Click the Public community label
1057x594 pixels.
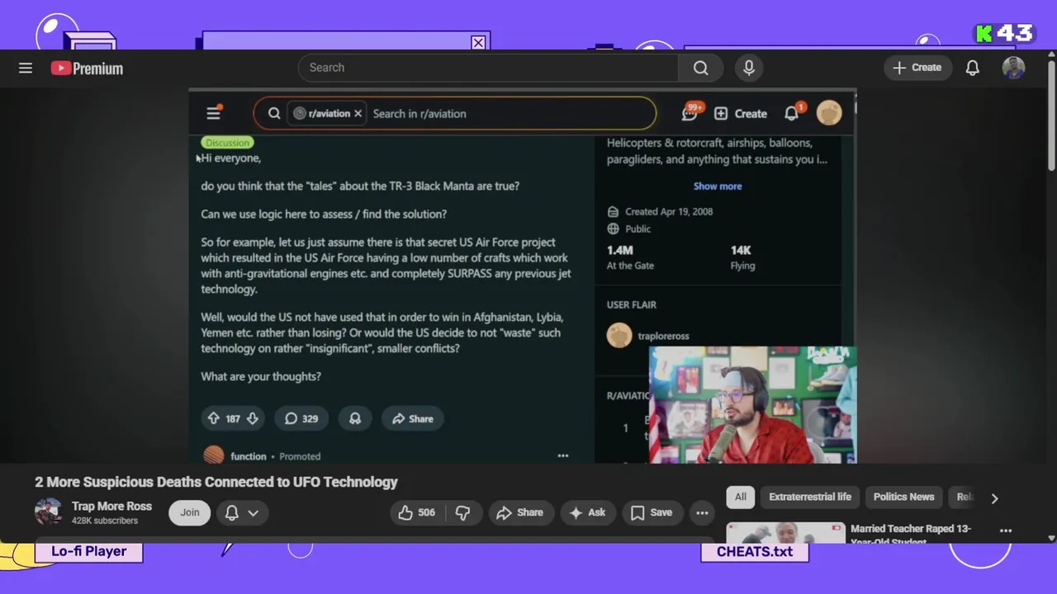(638, 229)
